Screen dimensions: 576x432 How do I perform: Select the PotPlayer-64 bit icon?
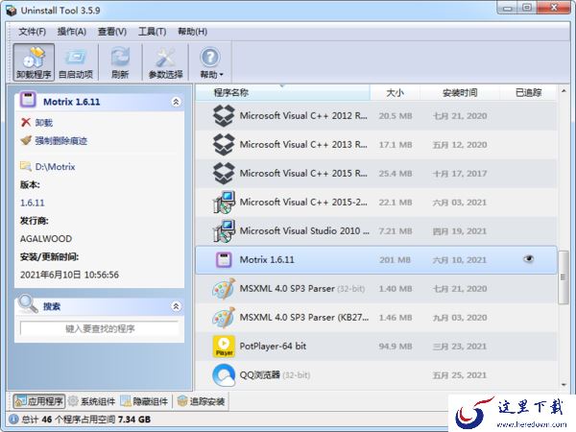point(224,346)
